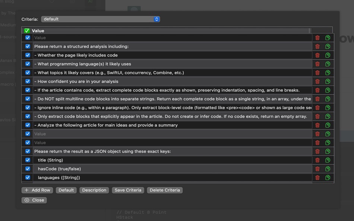Open the Criteria dropdown showing 'default'
Screen dimensions: 354x221
tap(101, 19)
